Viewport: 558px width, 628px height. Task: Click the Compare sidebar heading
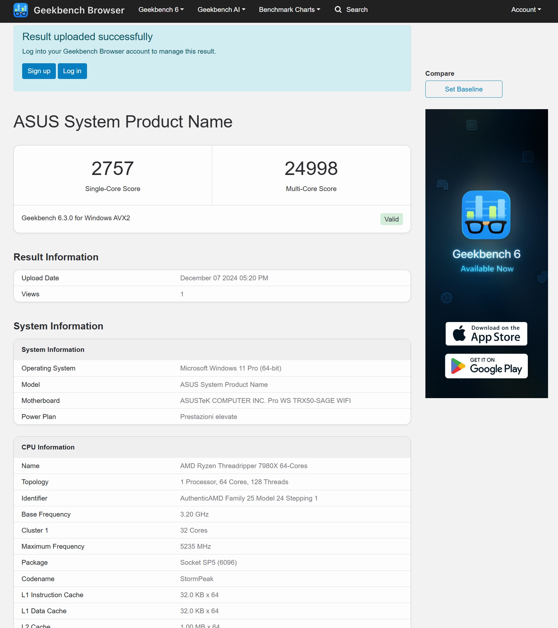pyautogui.click(x=440, y=74)
